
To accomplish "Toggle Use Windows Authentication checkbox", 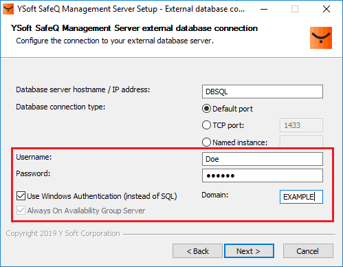I will [x=21, y=196].
